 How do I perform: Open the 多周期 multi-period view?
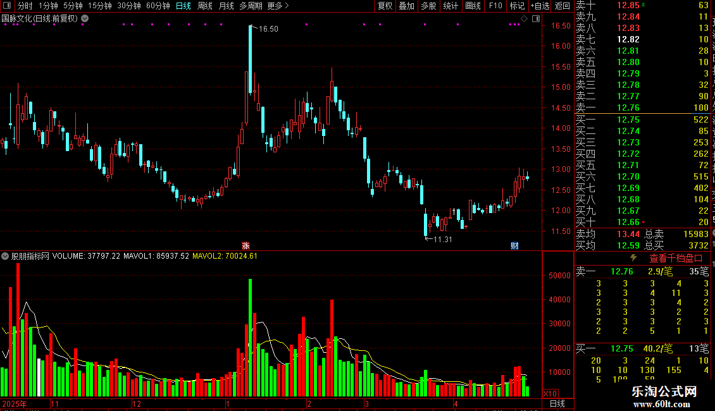[x=251, y=6]
